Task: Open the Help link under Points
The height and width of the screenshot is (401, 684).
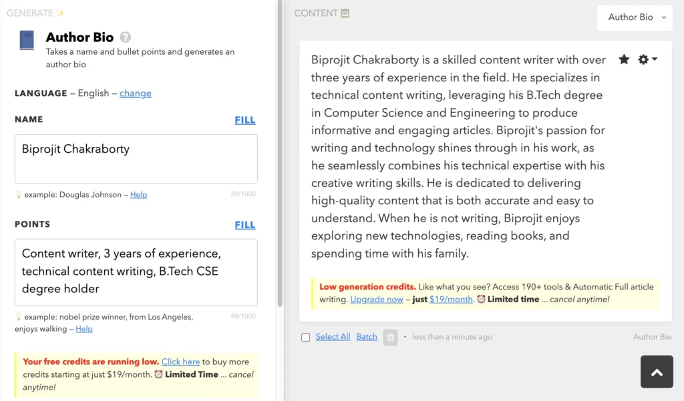Action: pos(84,328)
